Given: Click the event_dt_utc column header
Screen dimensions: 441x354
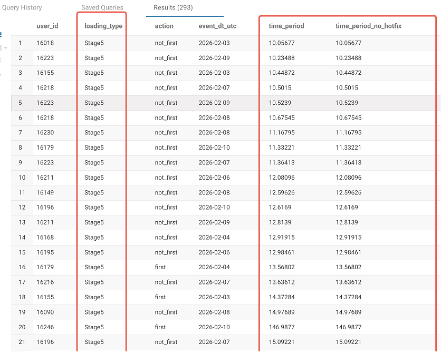Looking at the screenshot, I should tap(216, 26).
